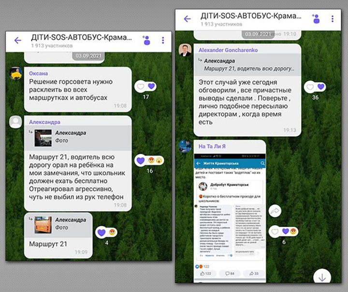The width and height of the screenshot is (348, 292).
Task: Tap Александра's blank avatar icon
Action: [16, 122]
